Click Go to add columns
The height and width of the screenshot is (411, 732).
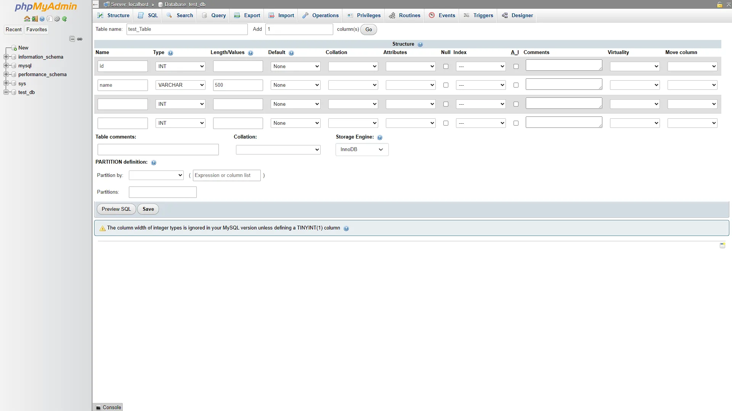369,30
